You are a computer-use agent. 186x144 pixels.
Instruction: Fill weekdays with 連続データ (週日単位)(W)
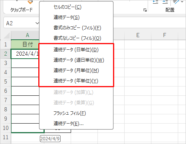click(x=76, y=60)
